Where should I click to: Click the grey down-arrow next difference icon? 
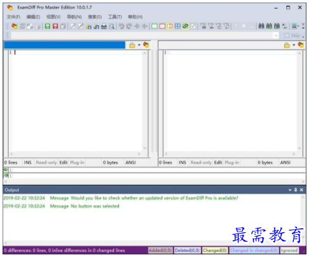coord(251,27)
